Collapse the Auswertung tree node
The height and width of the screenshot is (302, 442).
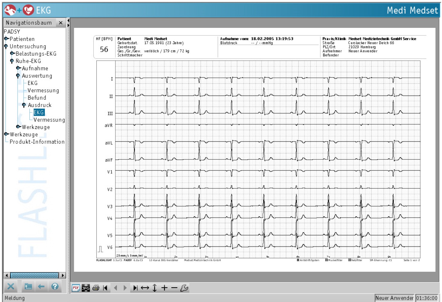coord(18,76)
